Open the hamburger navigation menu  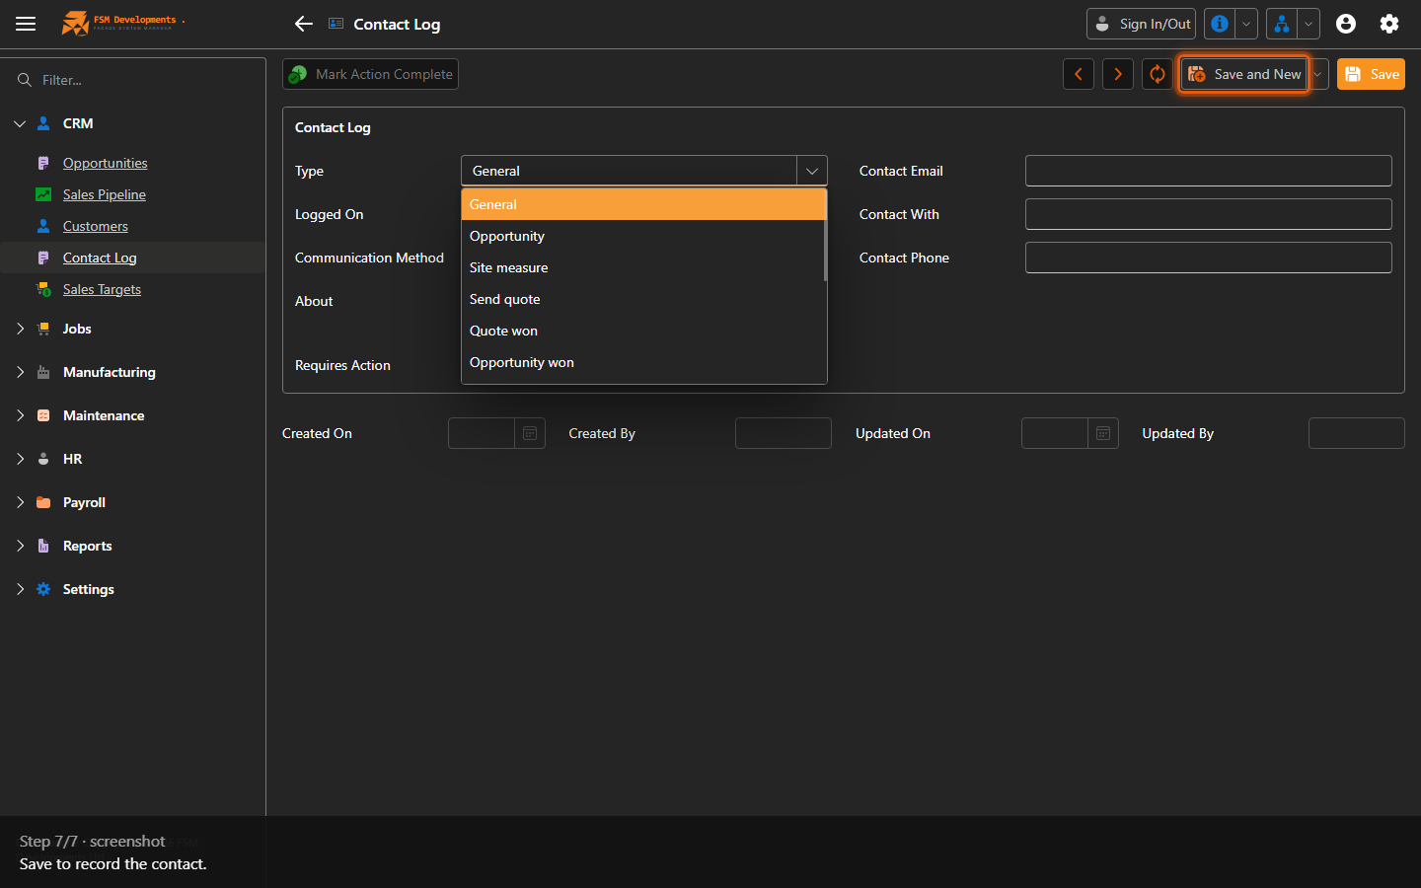26,24
